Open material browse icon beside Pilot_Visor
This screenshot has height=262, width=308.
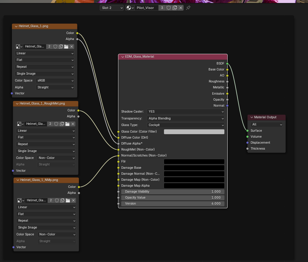130,8
